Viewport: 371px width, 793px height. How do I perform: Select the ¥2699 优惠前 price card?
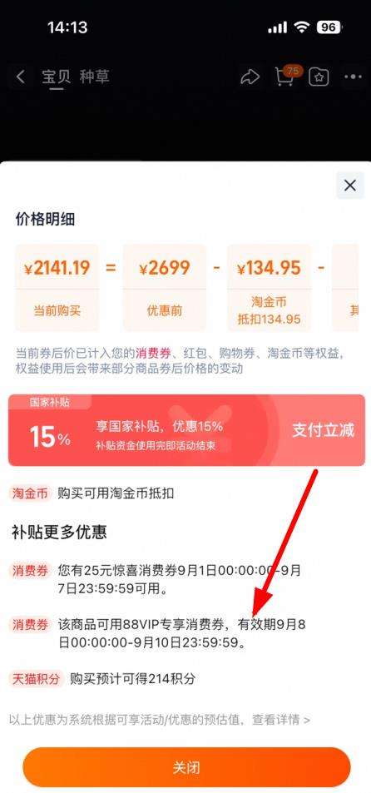point(164,287)
